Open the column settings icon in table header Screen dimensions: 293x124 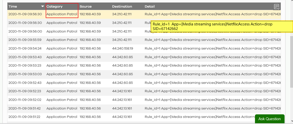(276, 7)
